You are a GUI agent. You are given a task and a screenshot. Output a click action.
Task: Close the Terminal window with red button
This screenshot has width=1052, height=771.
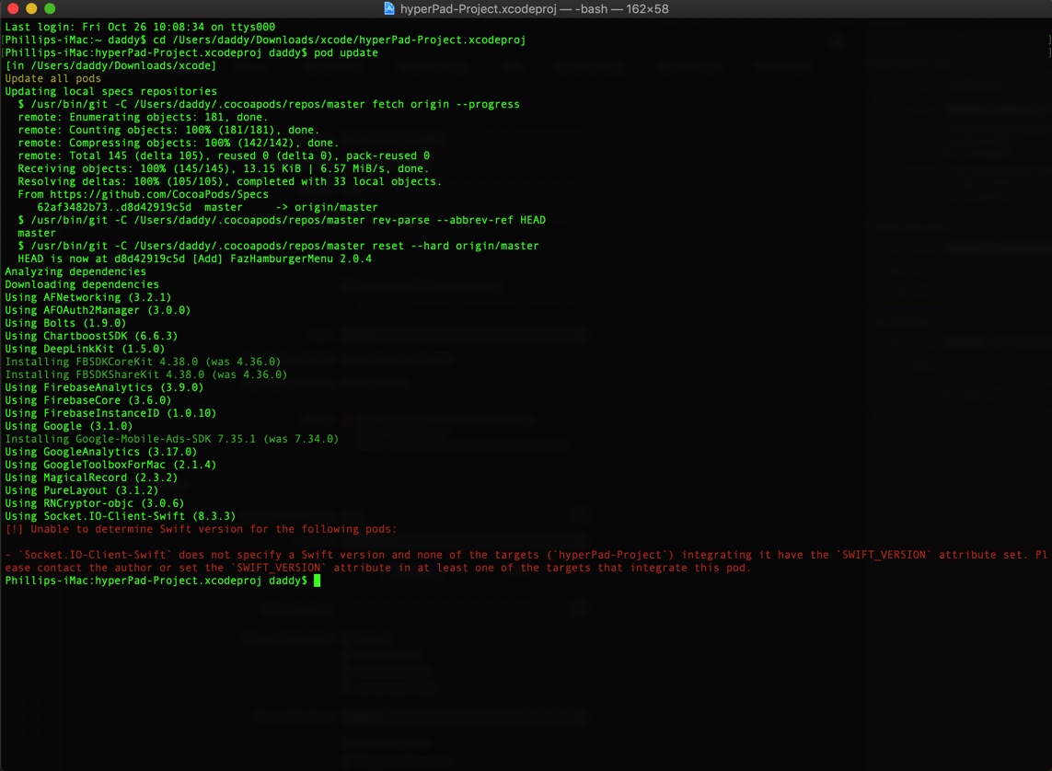click(13, 8)
